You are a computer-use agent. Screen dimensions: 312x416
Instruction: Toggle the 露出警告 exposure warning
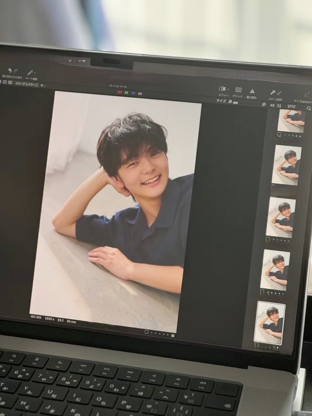(x=252, y=91)
